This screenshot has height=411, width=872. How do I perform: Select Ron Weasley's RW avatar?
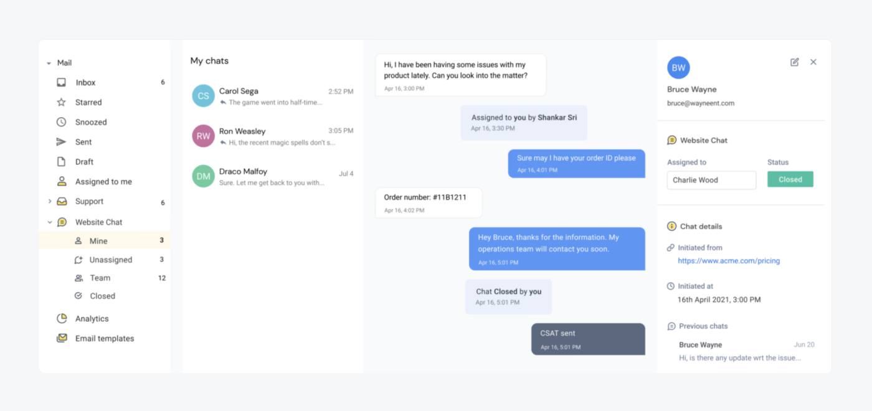[x=203, y=136]
